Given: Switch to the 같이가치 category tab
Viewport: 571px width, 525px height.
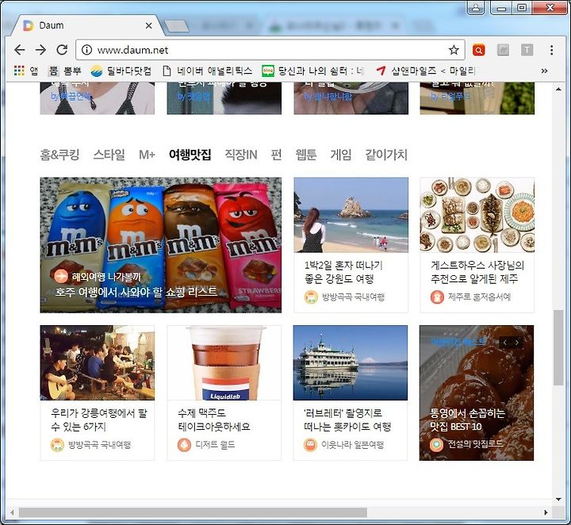Looking at the screenshot, I should [x=386, y=155].
